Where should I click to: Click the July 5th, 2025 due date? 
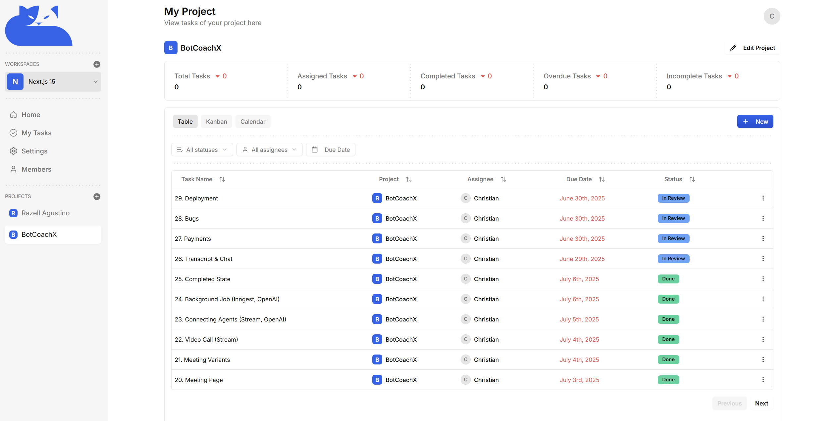[579, 319]
